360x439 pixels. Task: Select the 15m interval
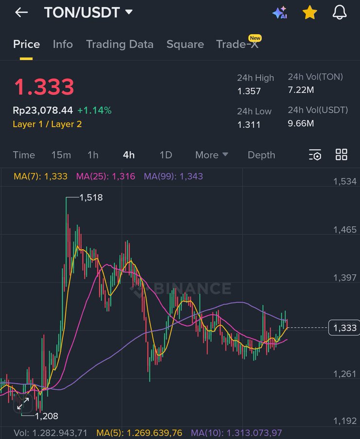[x=61, y=155]
